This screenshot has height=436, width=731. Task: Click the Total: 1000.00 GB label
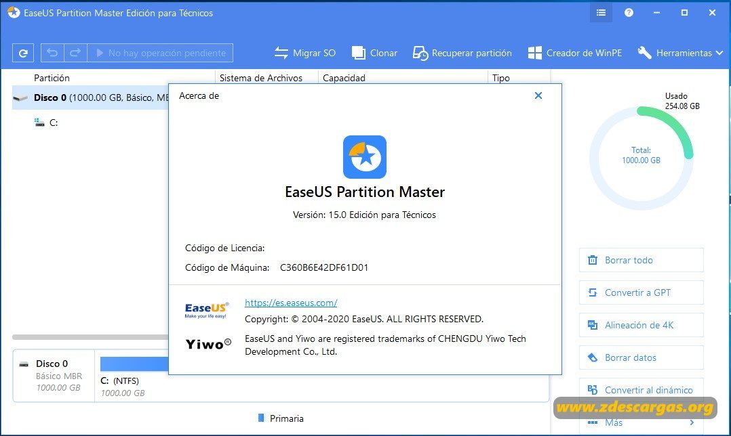641,155
